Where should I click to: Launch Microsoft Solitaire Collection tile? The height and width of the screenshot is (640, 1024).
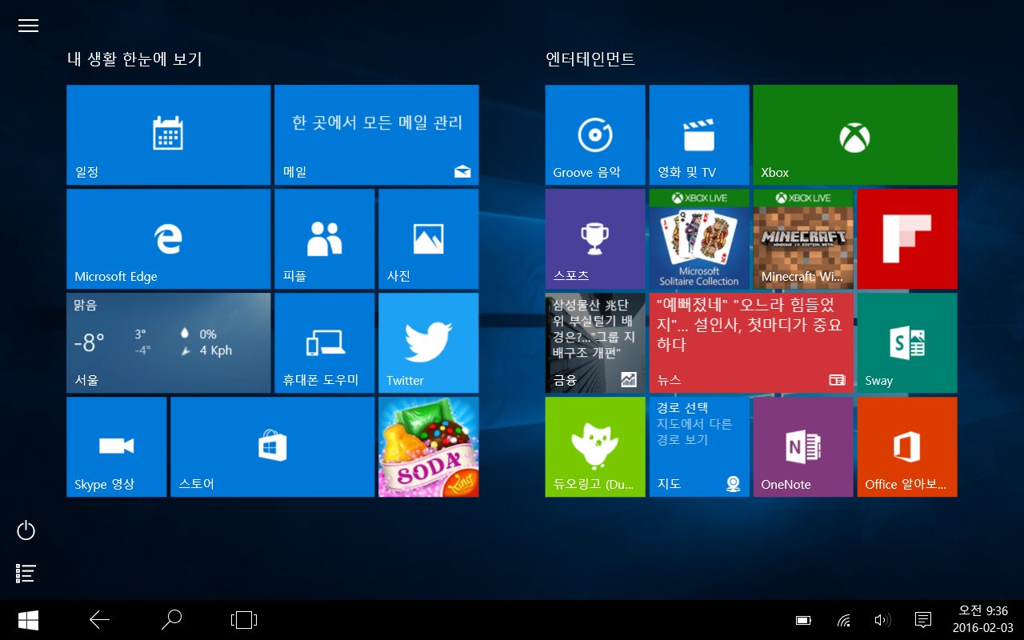(699, 238)
